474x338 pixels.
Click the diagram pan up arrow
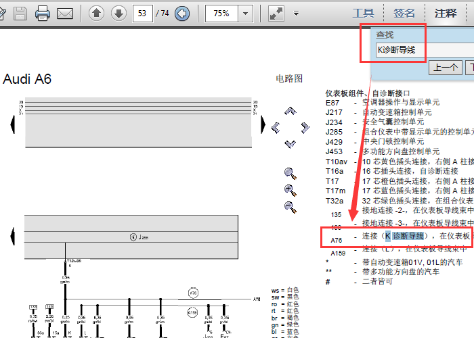(290, 111)
